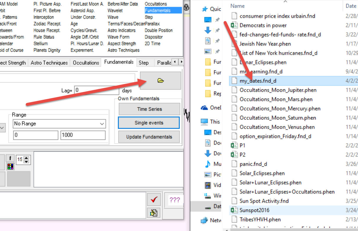
Task: Open the Sunspot2016 Excel file
Action: pos(254,210)
